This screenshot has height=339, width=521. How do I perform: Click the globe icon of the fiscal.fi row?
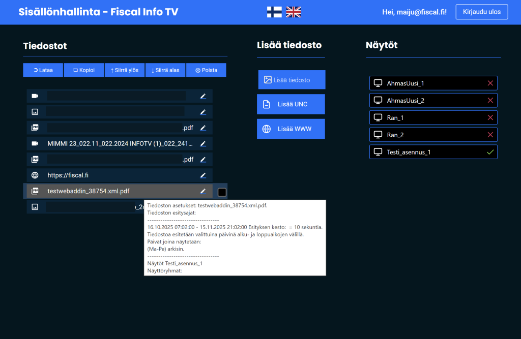click(35, 175)
